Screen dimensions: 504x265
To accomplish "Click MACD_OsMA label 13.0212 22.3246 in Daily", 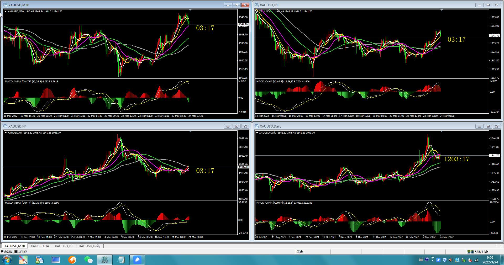I will click(284, 203).
